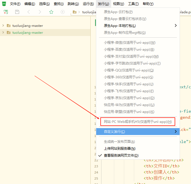The image size is (191, 184).
Task: Choose 上传网站到服务器(N)
Action: pos(138,149)
